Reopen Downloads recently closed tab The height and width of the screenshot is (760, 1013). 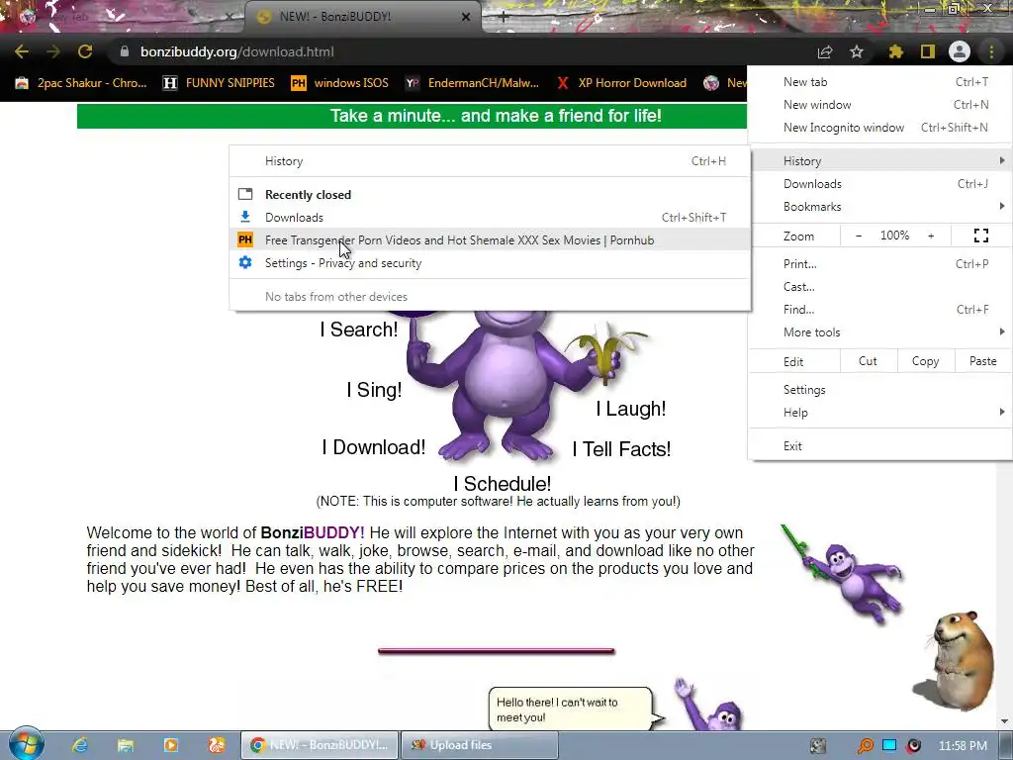tap(491, 217)
